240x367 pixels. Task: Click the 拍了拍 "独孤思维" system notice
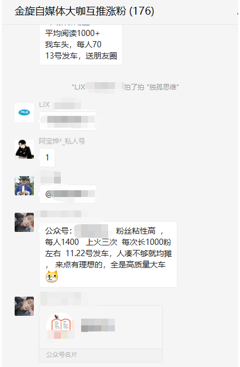click(126, 87)
